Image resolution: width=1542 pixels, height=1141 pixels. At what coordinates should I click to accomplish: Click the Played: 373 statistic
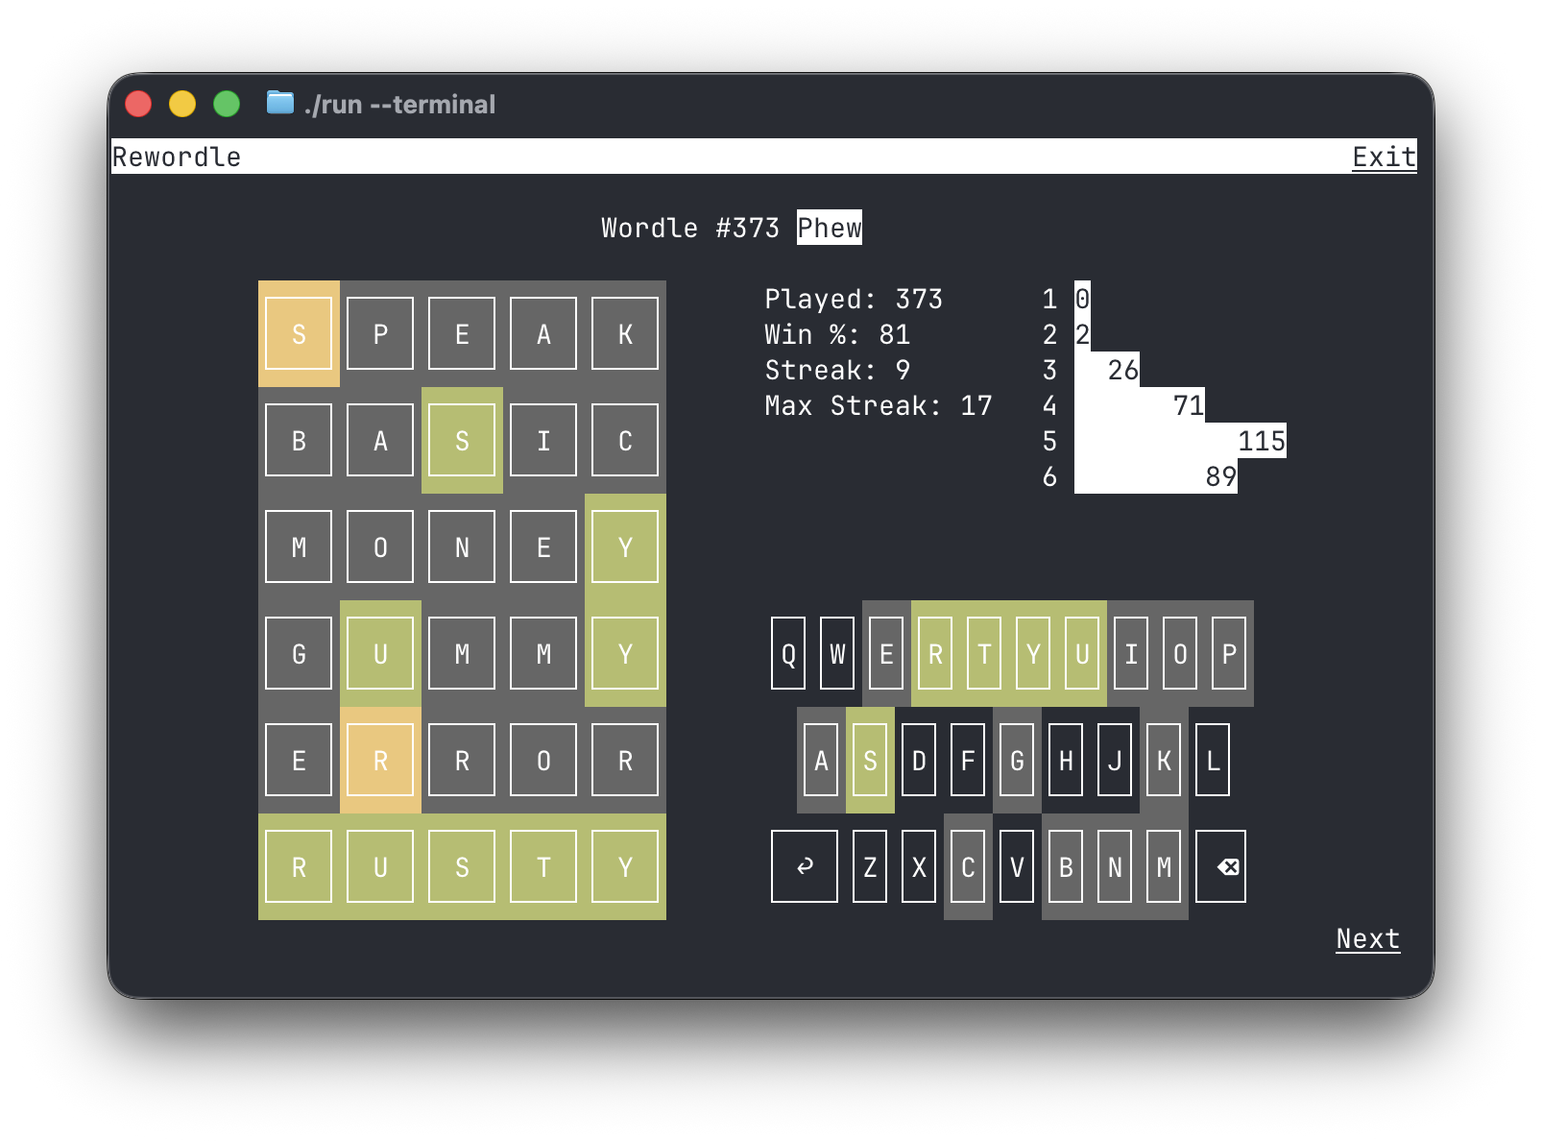click(854, 299)
